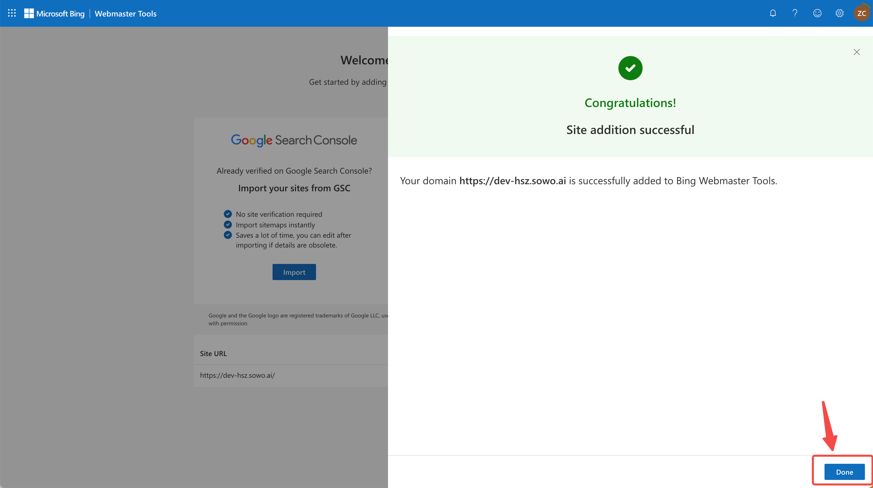This screenshot has width=873, height=488.
Task: Click the help question mark icon
Action: click(x=795, y=13)
